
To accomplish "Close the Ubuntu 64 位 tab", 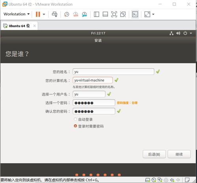I will [x=34, y=26].
